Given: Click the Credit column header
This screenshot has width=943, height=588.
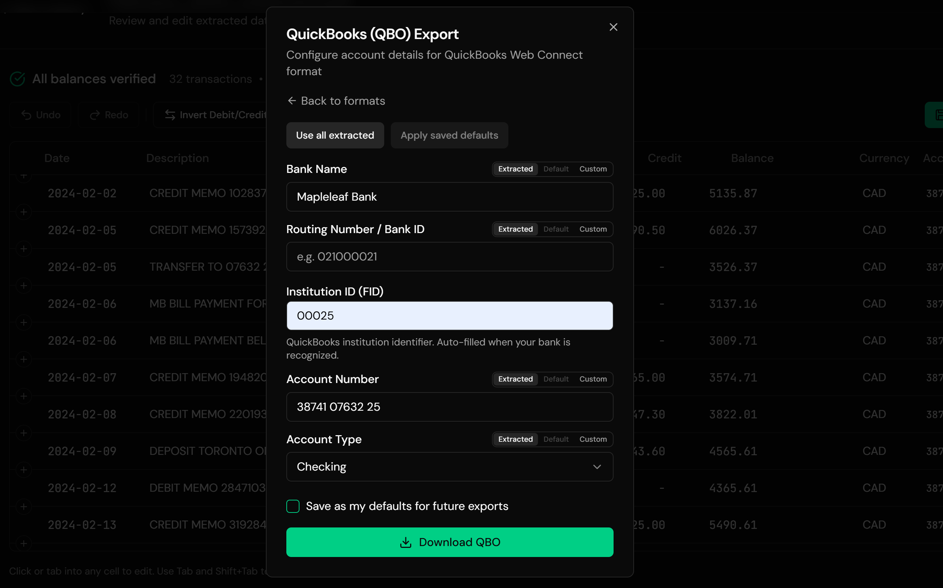Looking at the screenshot, I should [664, 158].
